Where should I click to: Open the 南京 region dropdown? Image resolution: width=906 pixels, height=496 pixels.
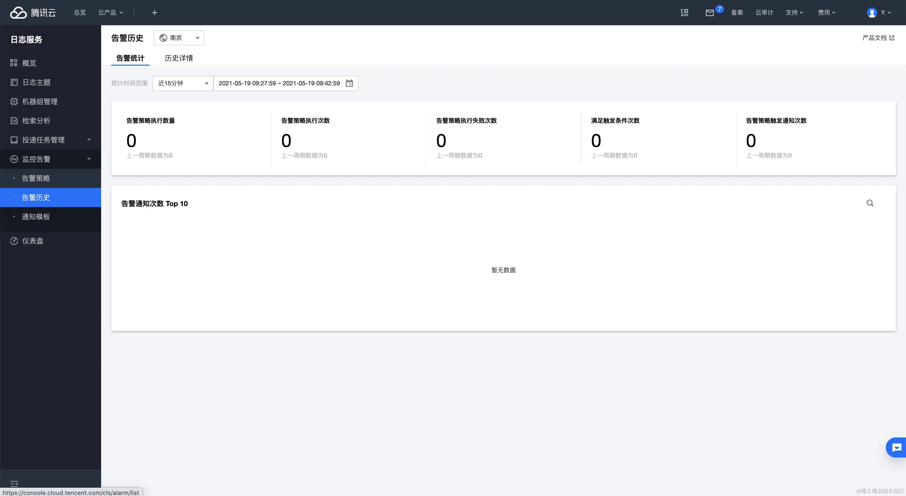179,38
